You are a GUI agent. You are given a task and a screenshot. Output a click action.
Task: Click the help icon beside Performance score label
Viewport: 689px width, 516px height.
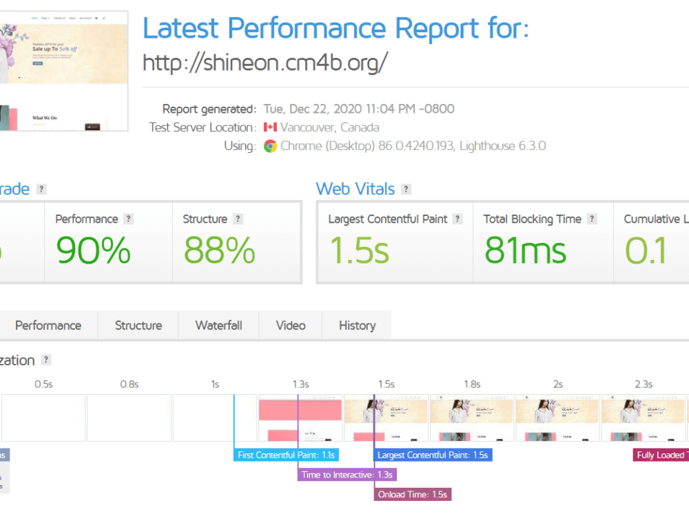pos(128,219)
